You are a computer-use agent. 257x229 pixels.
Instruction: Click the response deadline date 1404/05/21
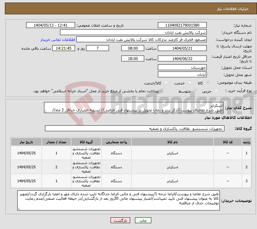[182, 48]
